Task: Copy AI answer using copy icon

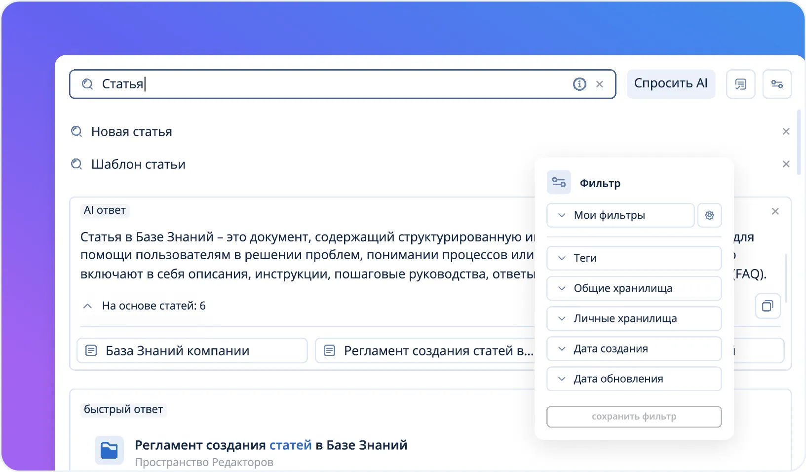Action: [x=768, y=306]
